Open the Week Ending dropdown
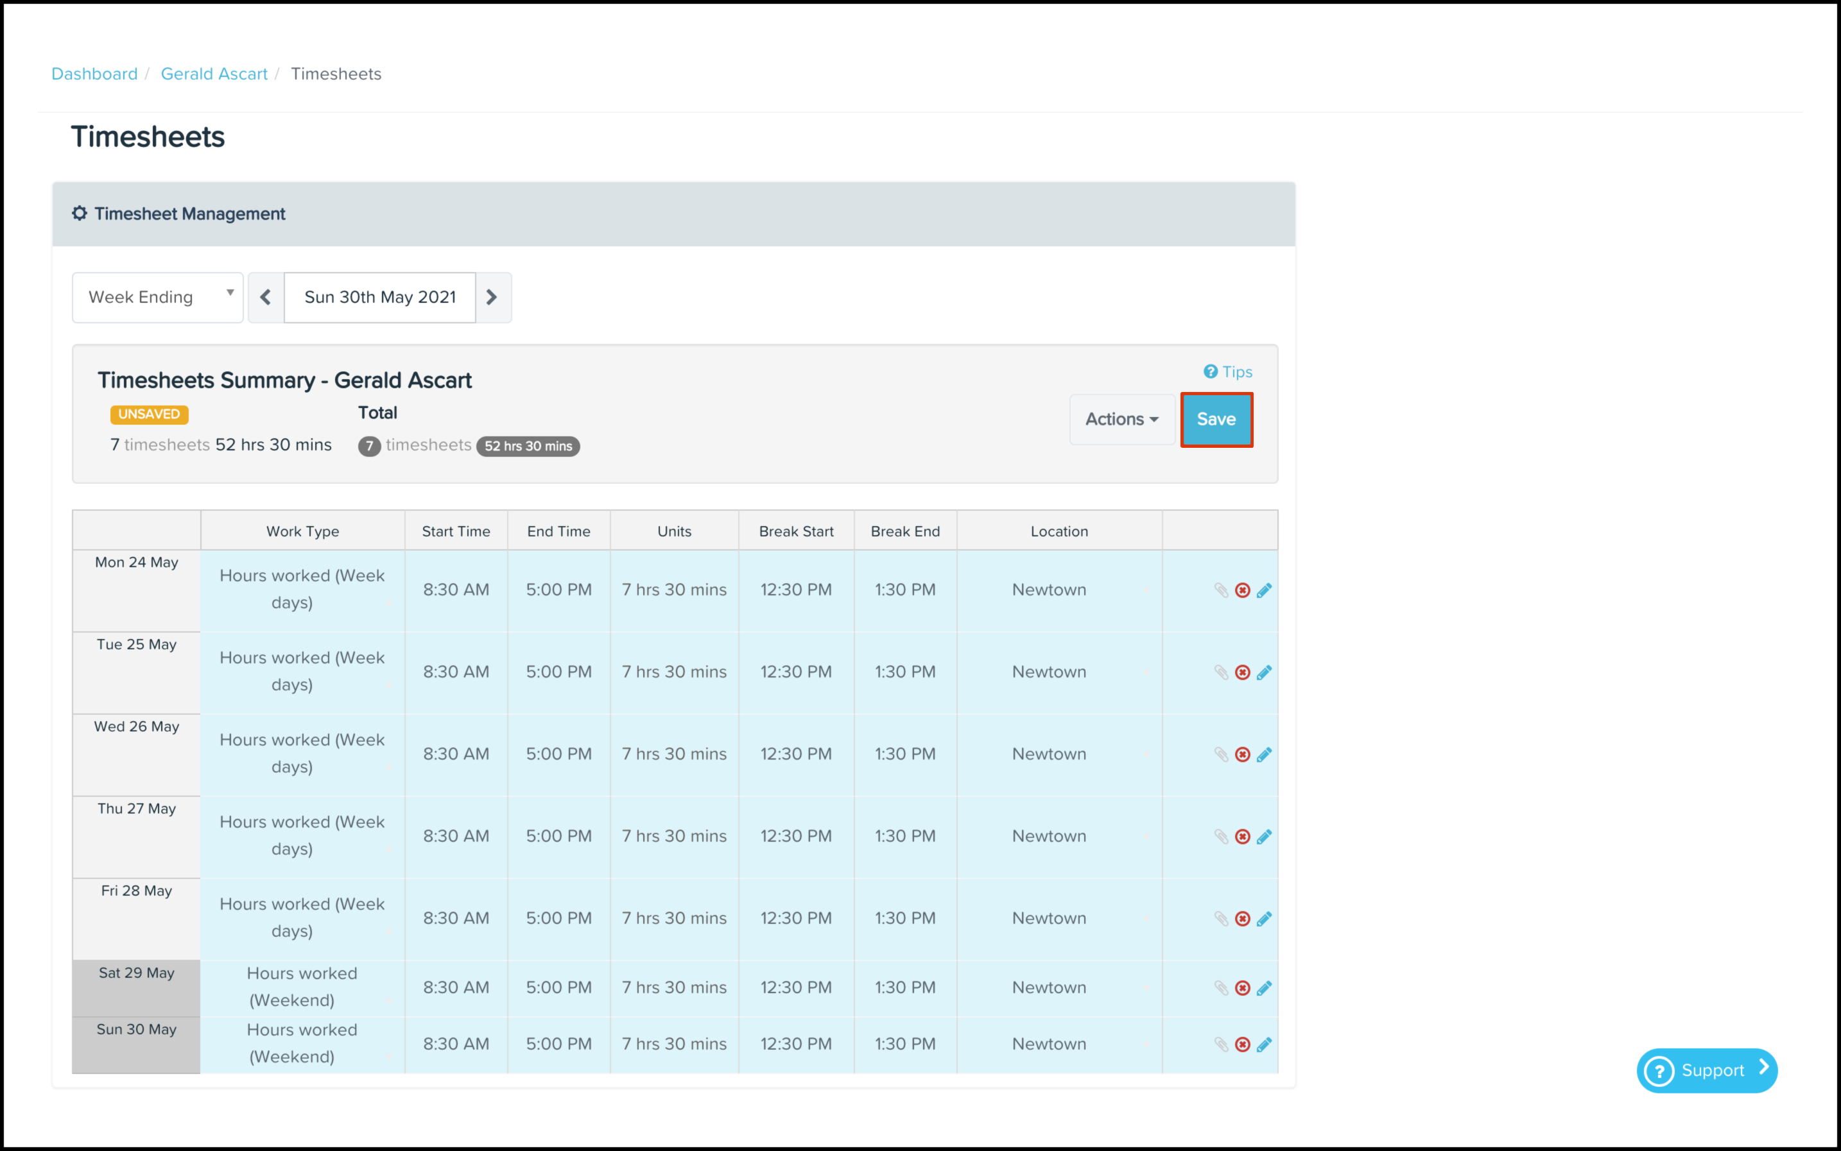1841x1151 pixels. (158, 298)
